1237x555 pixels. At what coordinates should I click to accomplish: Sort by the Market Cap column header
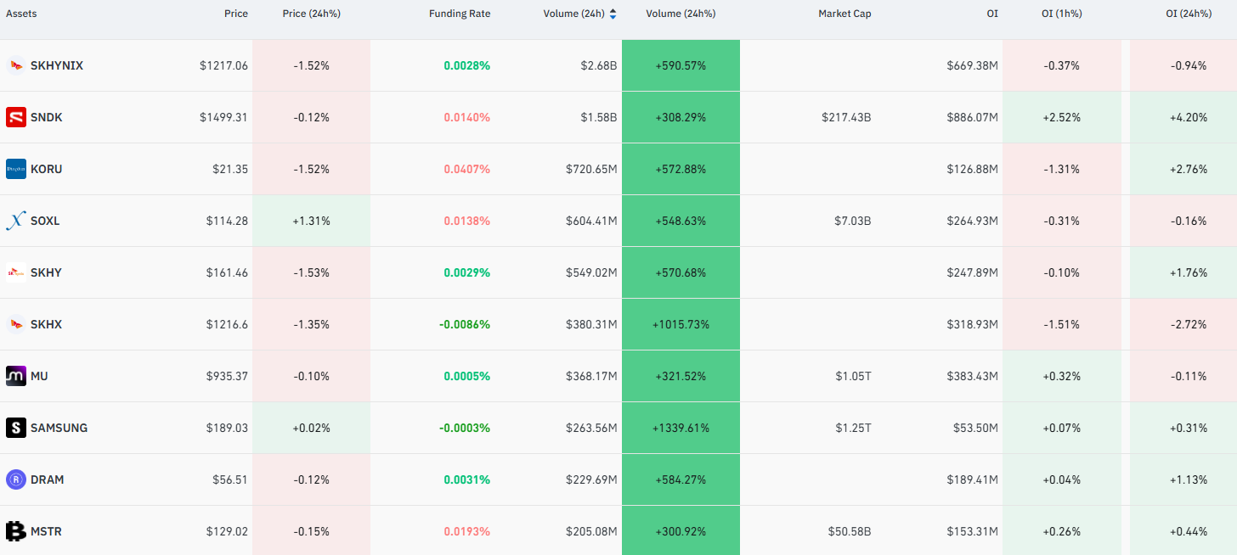point(844,14)
